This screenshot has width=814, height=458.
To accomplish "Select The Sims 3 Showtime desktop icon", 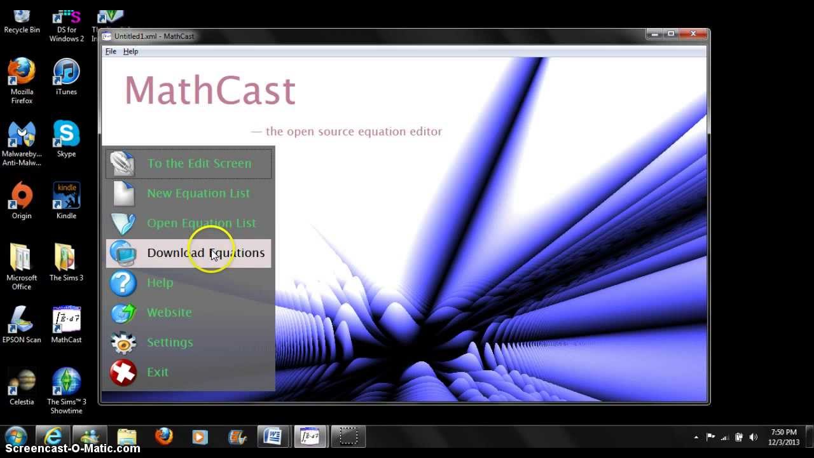I will pyautogui.click(x=66, y=391).
